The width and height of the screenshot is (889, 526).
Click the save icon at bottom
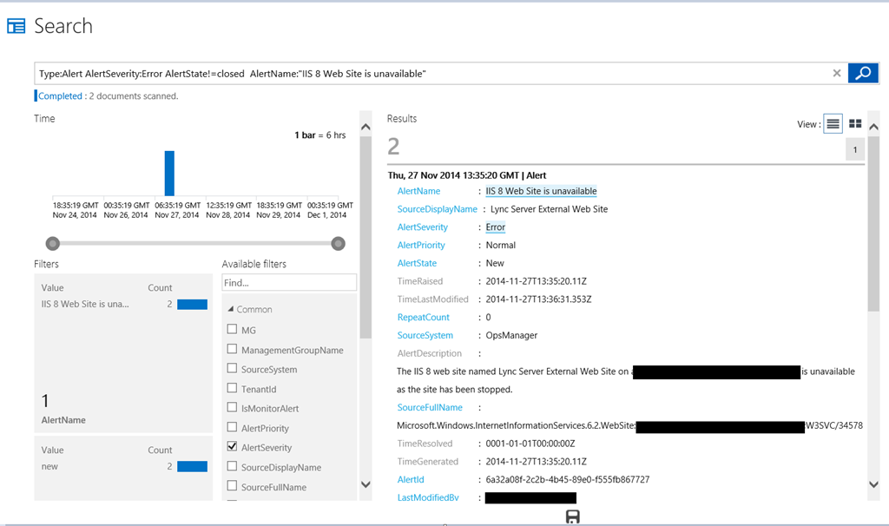click(x=572, y=517)
